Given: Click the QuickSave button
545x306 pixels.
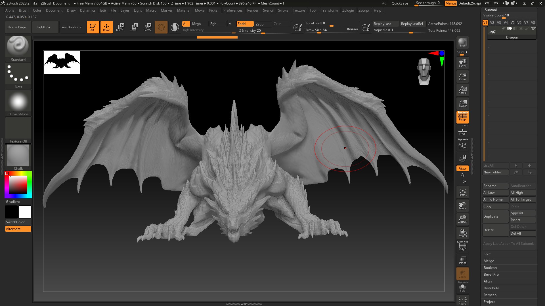Looking at the screenshot, I should pyautogui.click(x=400, y=3).
